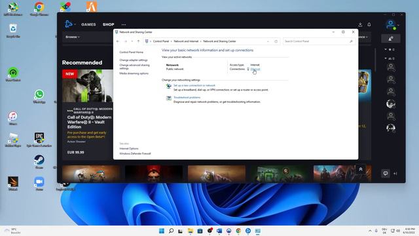
Task: Open Steam desktop shortcut
Action: [x=39, y=162]
